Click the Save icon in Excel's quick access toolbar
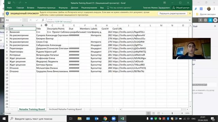Image resolution: width=218 pixels, height=122 pixels. pyautogui.click(x=9, y=3)
